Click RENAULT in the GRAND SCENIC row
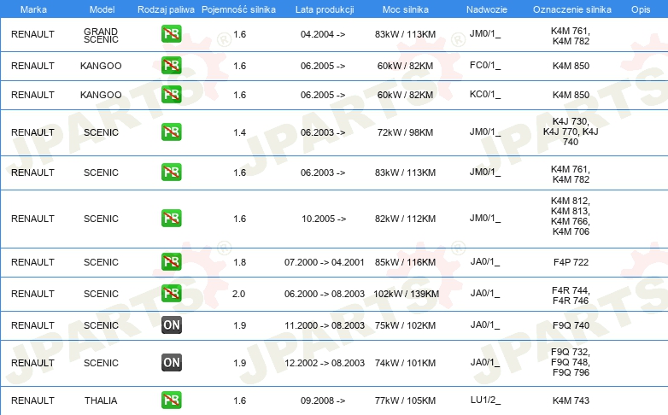The width and height of the screenshot is (668, 415). pos(32,34)
